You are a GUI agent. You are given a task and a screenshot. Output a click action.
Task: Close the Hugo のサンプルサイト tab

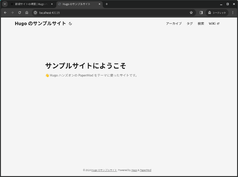coord(100,4)
